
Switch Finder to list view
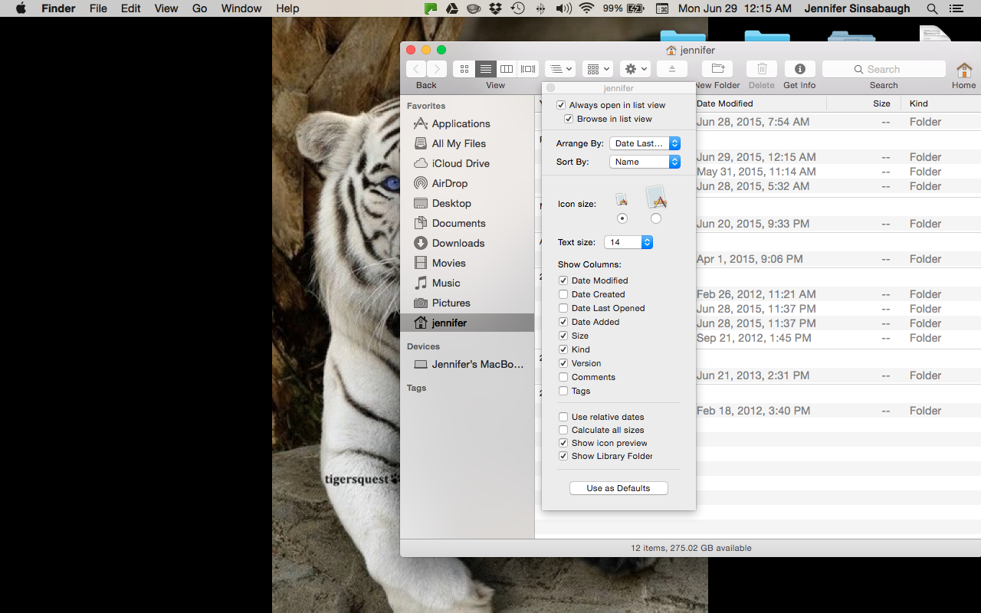485,69
